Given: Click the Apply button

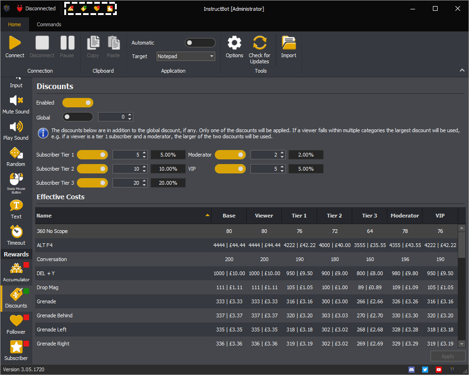Looking at the screenshot, I should [x=448, y=356].
